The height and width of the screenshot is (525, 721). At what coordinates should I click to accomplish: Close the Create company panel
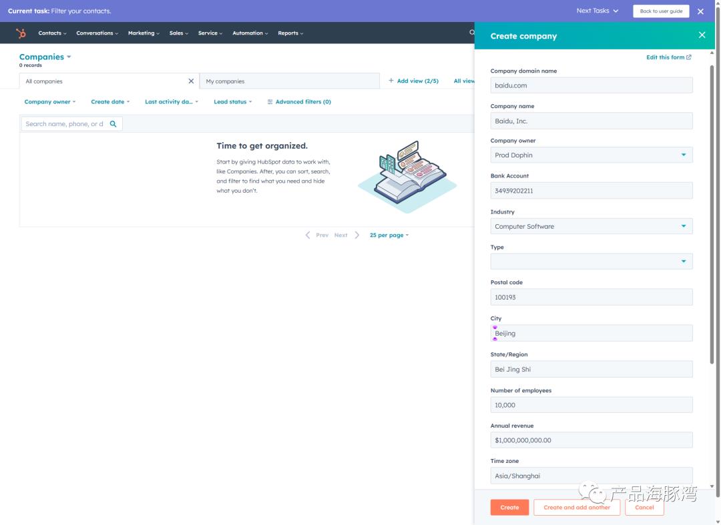point(702,35)
